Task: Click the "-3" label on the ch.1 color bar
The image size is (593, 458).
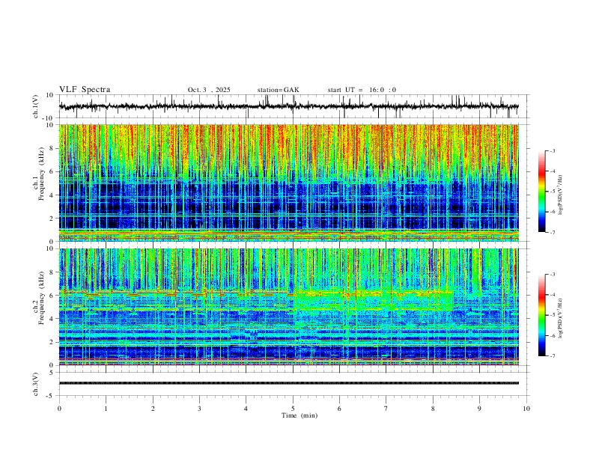Action: point(552,150)
